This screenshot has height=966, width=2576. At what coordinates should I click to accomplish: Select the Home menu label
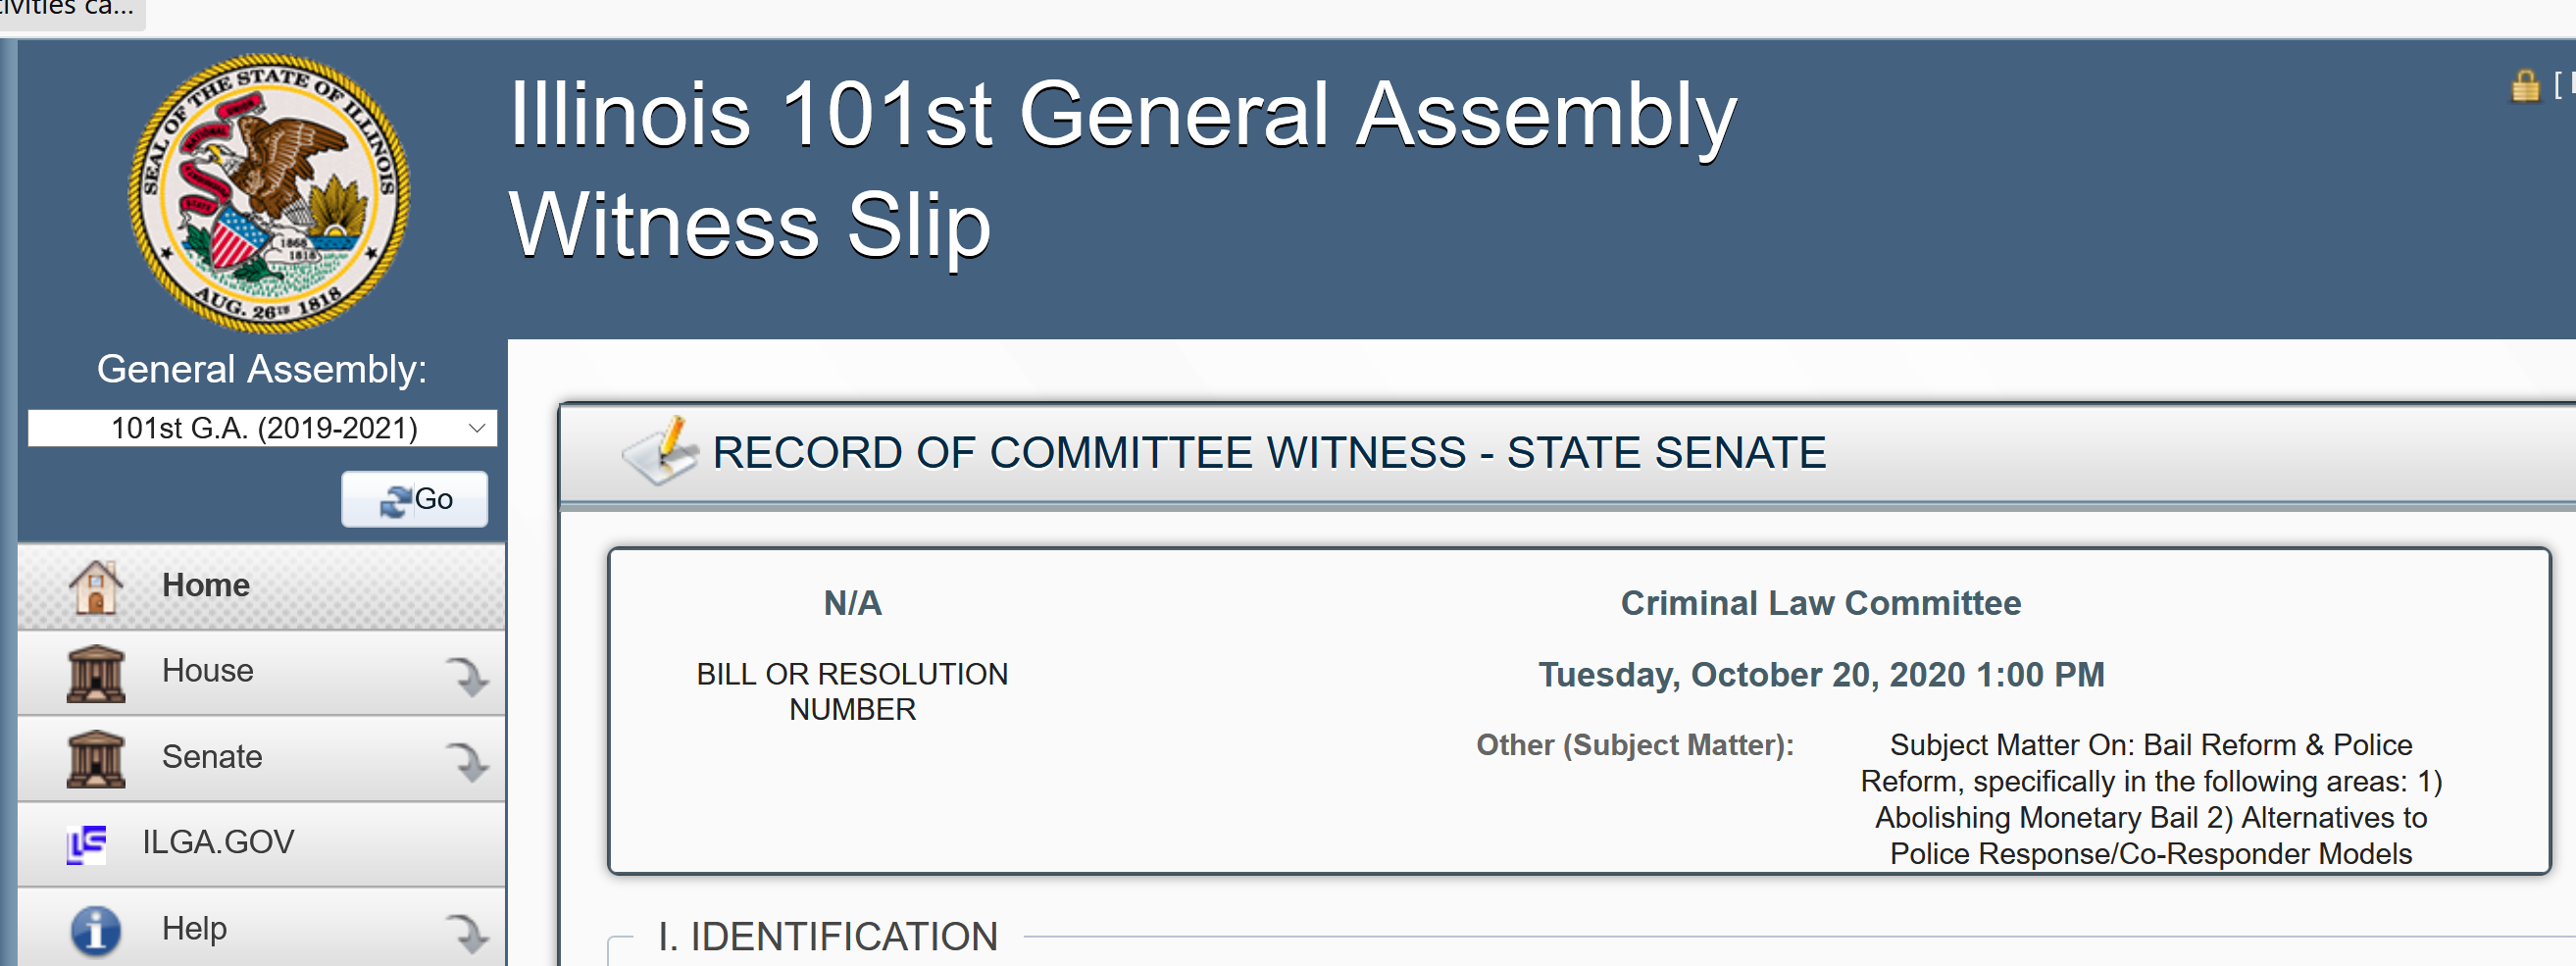pyautogui.click(x=206, y=585)
